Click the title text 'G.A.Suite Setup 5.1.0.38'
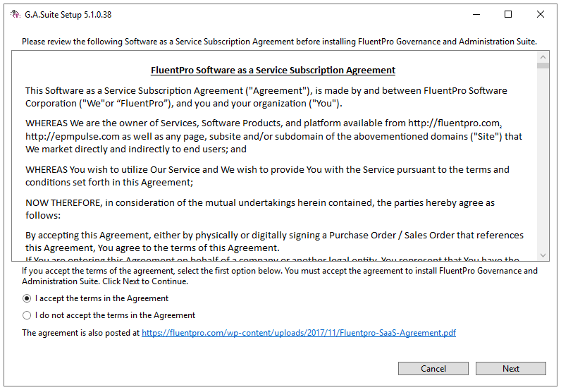 click(x=68, y=15)
